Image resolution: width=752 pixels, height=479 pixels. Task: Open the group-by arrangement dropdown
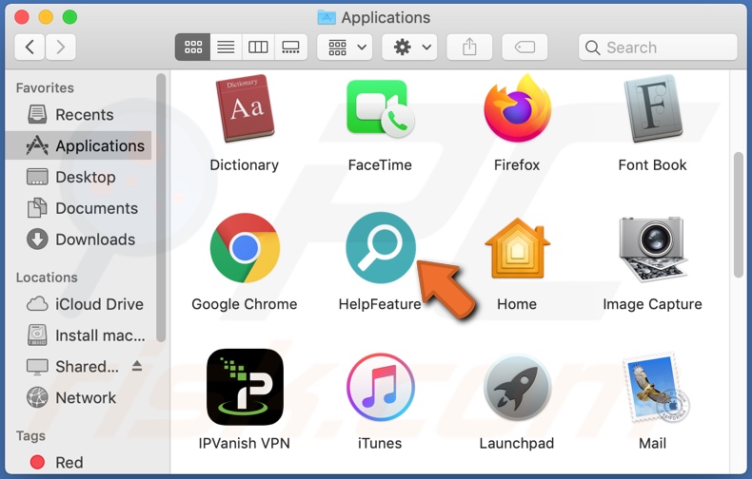tap(345, 47)
